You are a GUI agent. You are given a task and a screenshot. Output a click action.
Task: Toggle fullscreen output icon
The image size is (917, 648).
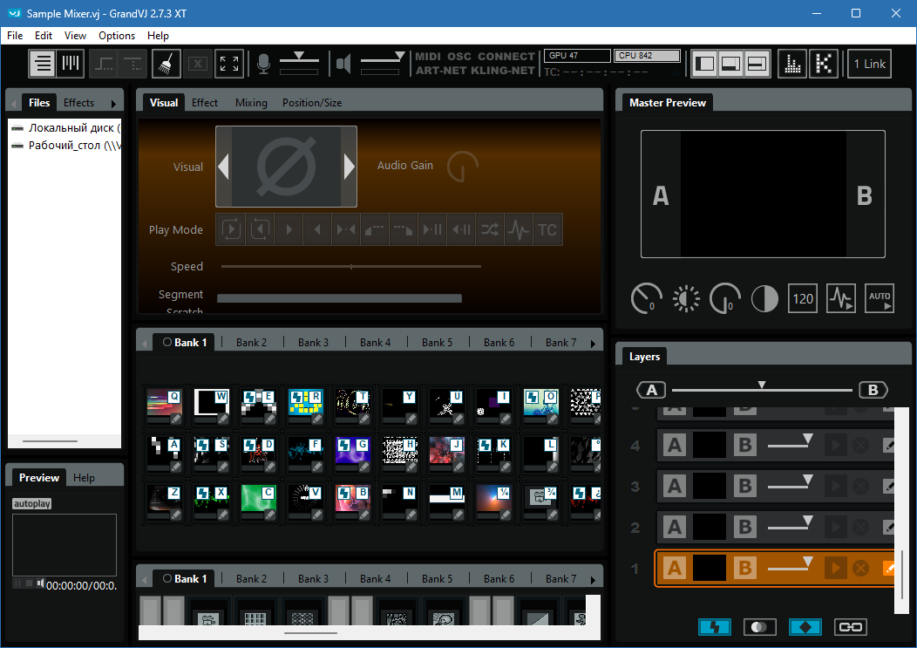[229, 63]
